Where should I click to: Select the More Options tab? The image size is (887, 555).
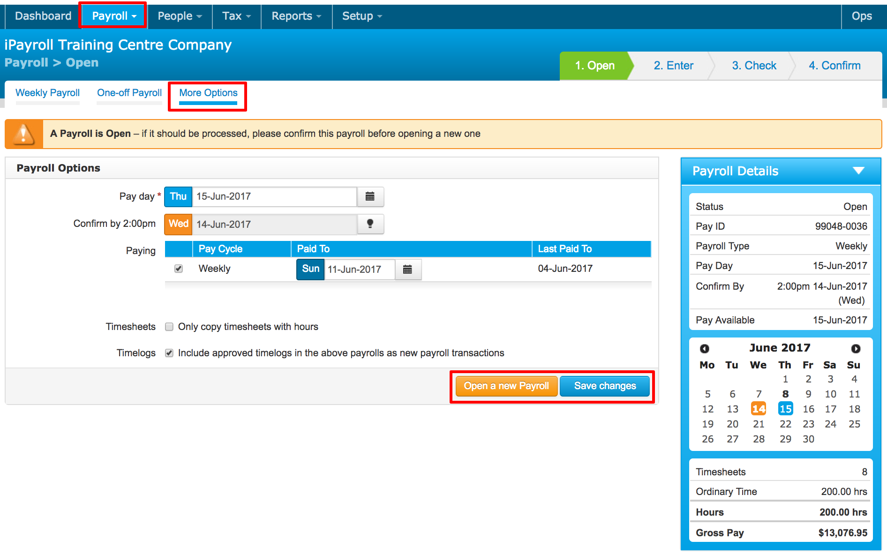(208, 93)
